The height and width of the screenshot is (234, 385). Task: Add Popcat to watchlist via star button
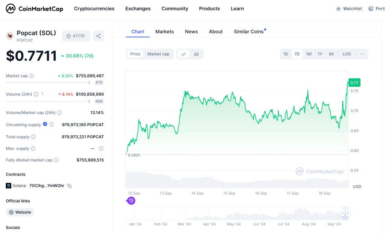(76, 36)
